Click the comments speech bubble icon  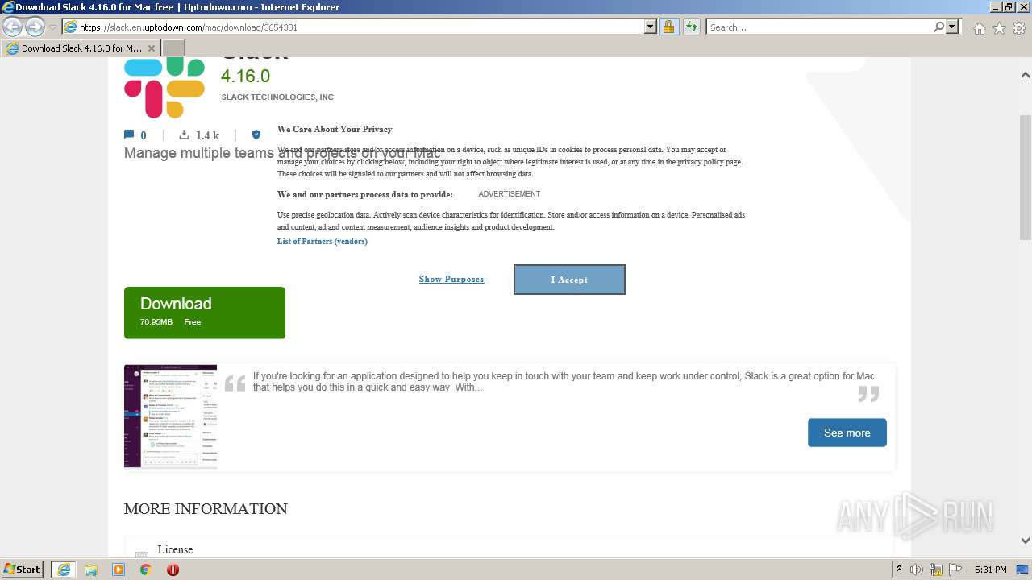129,135
